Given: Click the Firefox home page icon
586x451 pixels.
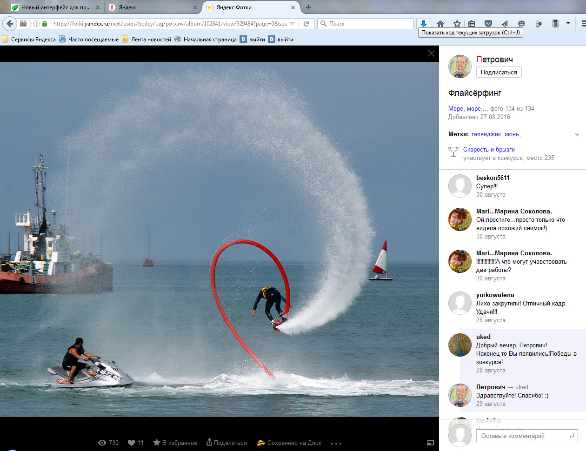Looking at the screenshot, I should click(440, 24).
